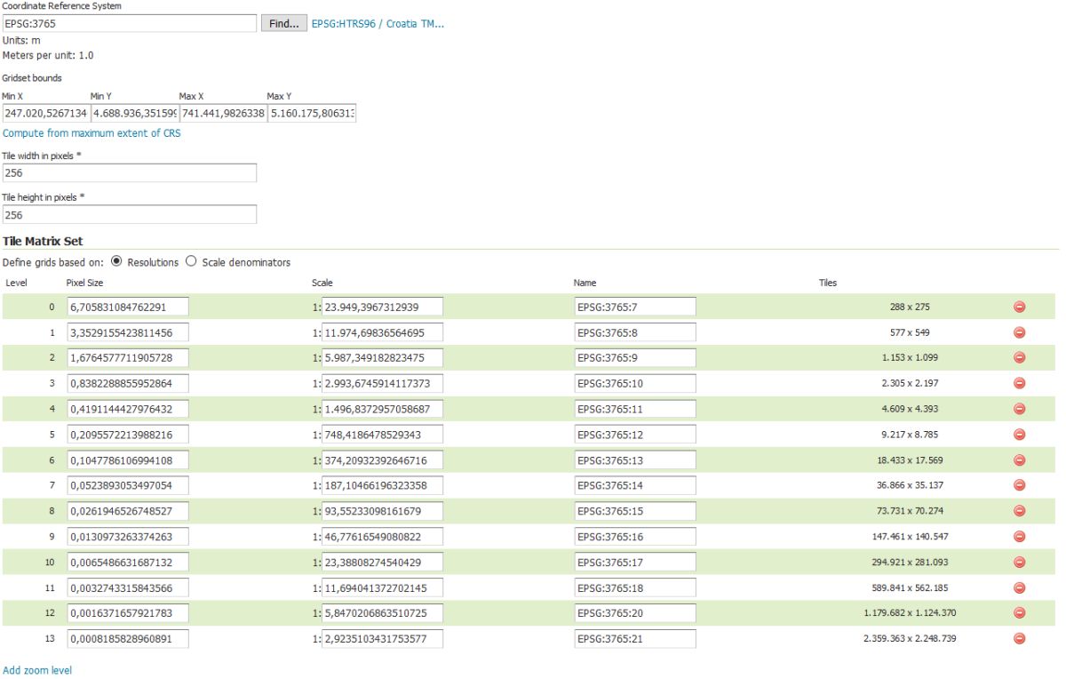
Task: Edit the Coordinate Reference System field
Action: pyautogui.click(x=129, y=23)
